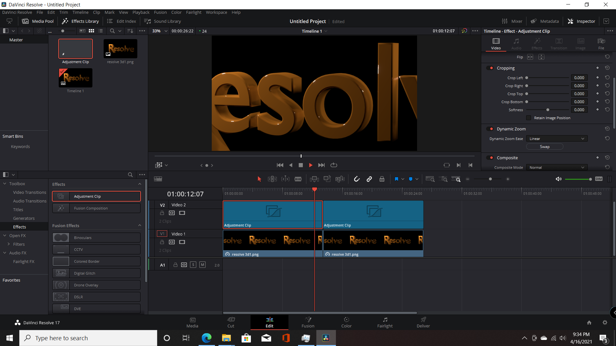Screen dimensions: 616x346
Task: Select Timeline 1 thumbnail in Media Pool
Action: click(x=75, y=78)
